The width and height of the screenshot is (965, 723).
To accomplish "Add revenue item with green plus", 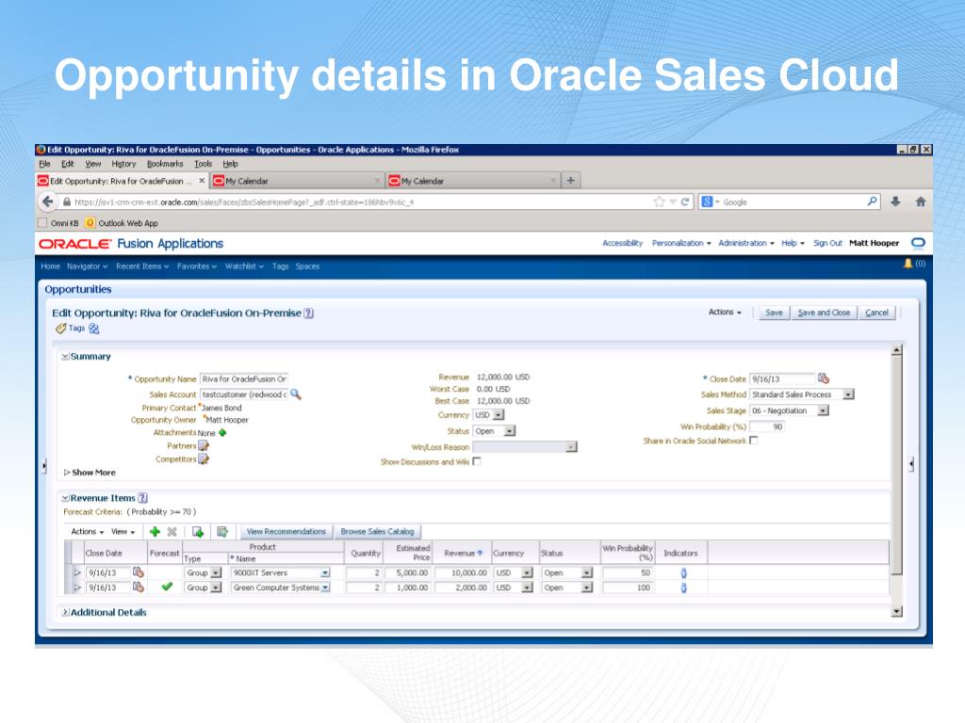I will tap(155, 532).
